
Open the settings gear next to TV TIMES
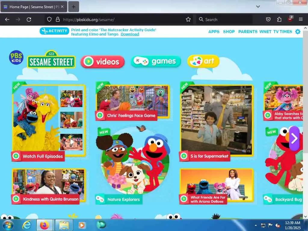point(298,32)
